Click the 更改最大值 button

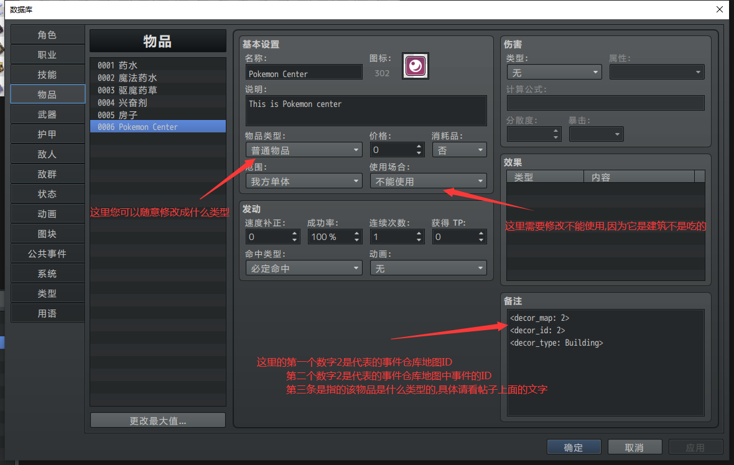[x=158, y=421]
